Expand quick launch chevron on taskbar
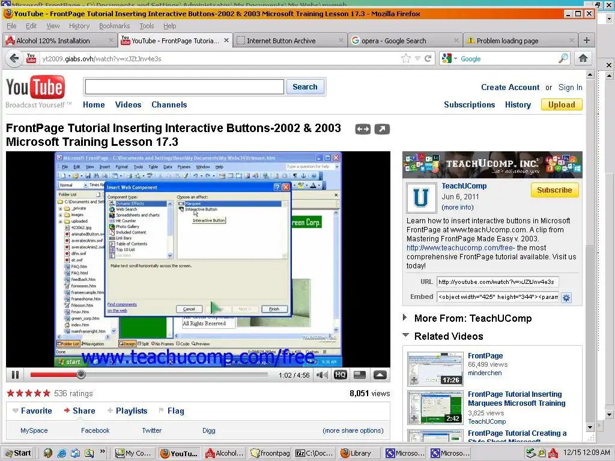Image resolution: width=615 pixels, height=461 pixels. click(102, 451)
